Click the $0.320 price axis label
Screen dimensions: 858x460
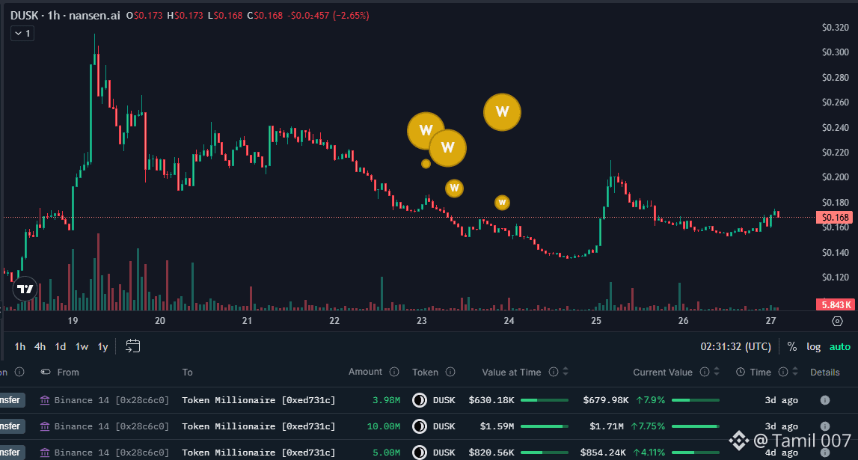click(835, 28)
